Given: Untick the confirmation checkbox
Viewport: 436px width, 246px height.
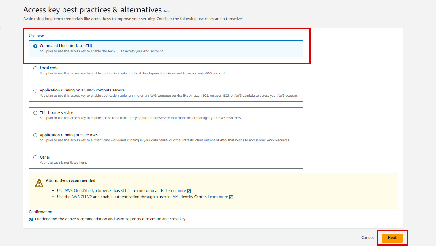Looking at the screenshot, I should click(31, 219).
